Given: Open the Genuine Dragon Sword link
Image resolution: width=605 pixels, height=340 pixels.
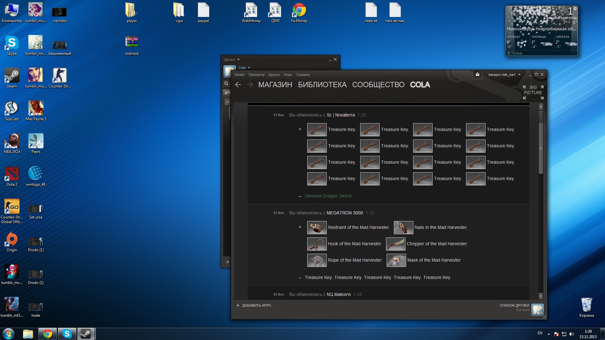Looking at the screenshot, I should pyautogui.click(x=328, y=196).
